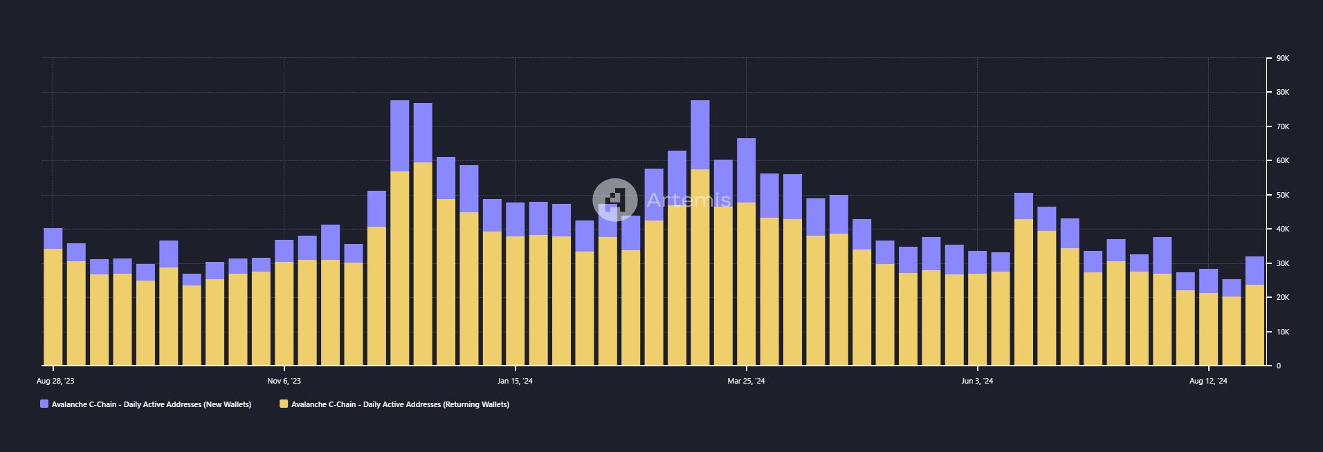Click the yellow bar segment above Jan 15, '24
The height and width of the screenshot is (452, 1323).
pos(515,301)
